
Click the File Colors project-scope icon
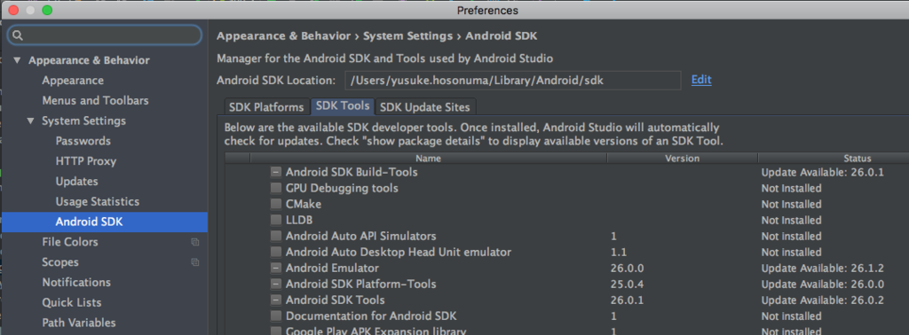[x=195, y=243]
